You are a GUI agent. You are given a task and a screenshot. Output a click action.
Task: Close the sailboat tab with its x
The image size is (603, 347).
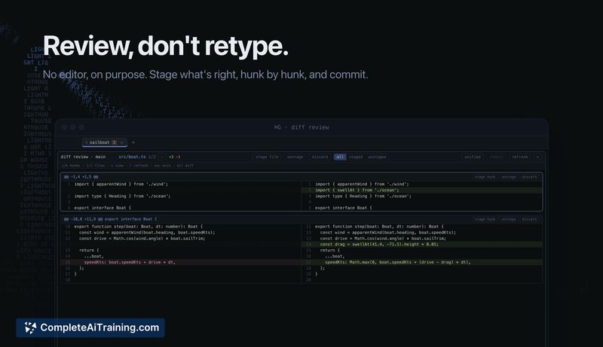coord(122,142)
